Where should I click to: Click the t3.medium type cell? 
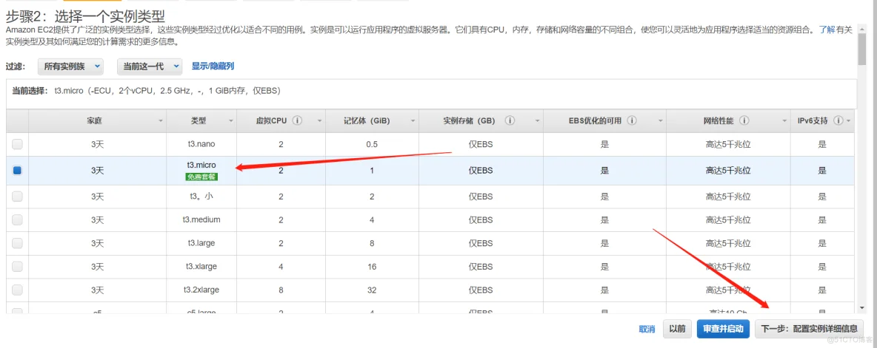(201, 219)
